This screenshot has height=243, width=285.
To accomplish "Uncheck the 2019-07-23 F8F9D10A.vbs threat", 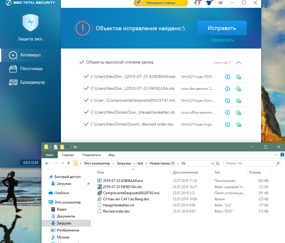I will point(86,88).
